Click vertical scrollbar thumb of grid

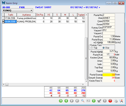point(86,58)
